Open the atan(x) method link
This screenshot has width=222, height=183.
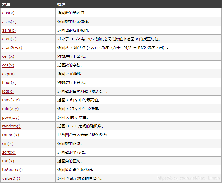pos(9,39)
